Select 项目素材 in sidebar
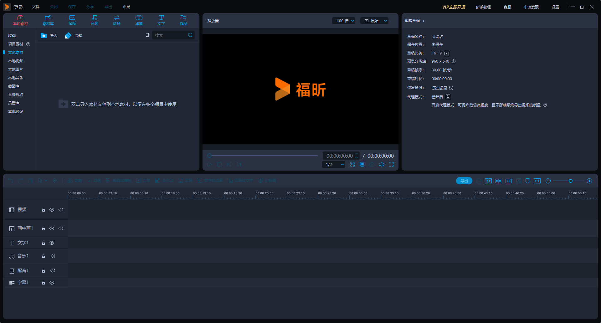 (16, 44)
